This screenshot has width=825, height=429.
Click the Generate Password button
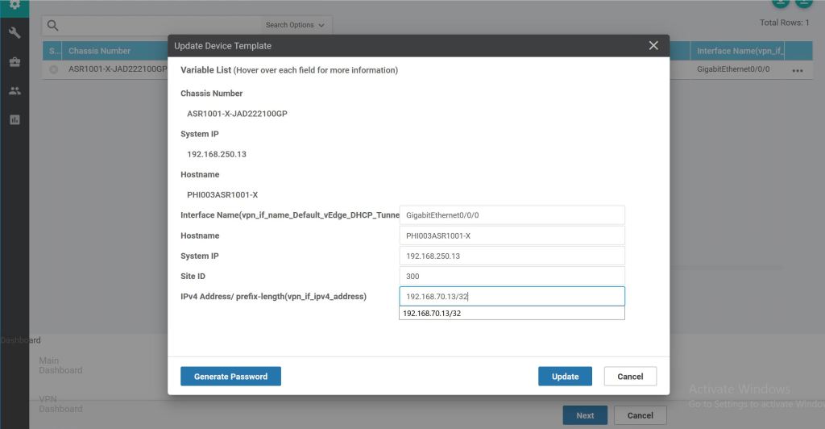click(x=230, y=377)
